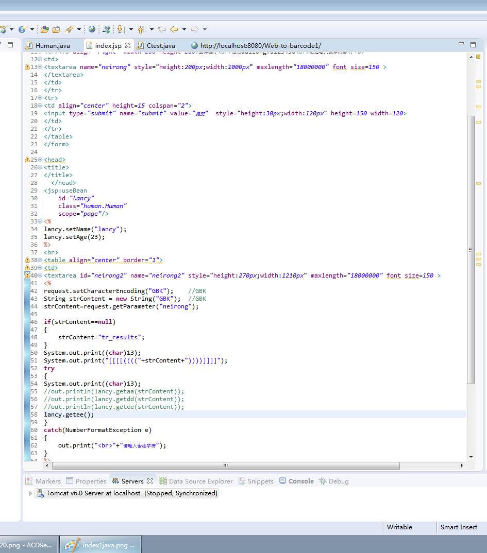Image resolution: width=487 pixels, height=553 pixels.
Task: Open the Forward history dropdown arrow
Action: (x=205, y=30)
